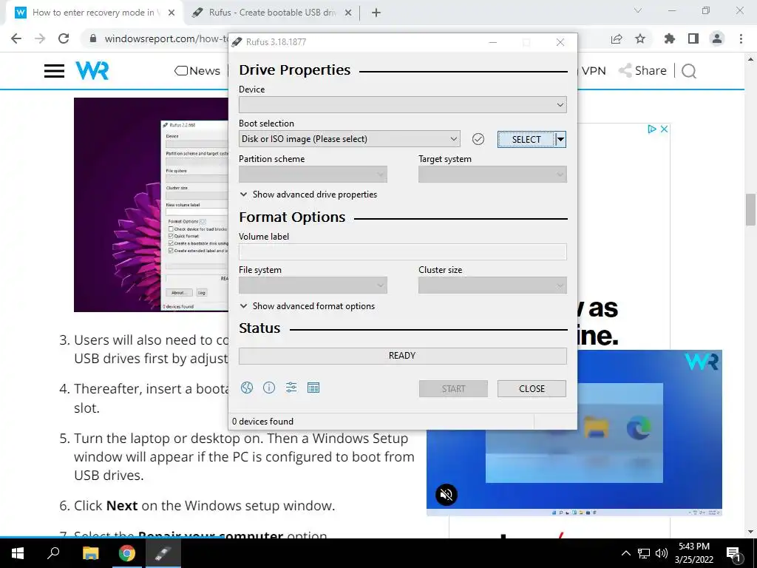The image size is (757, 568).
Task: Open Boot selection combo box
Action: 350,139
